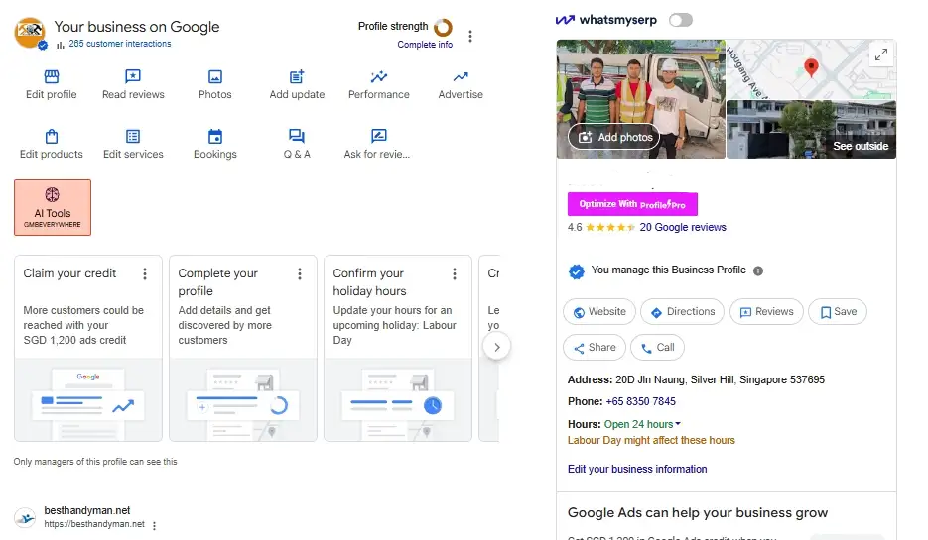Open 285 customer interactions link
Screen dimensions: 928x540
point(119,44)
